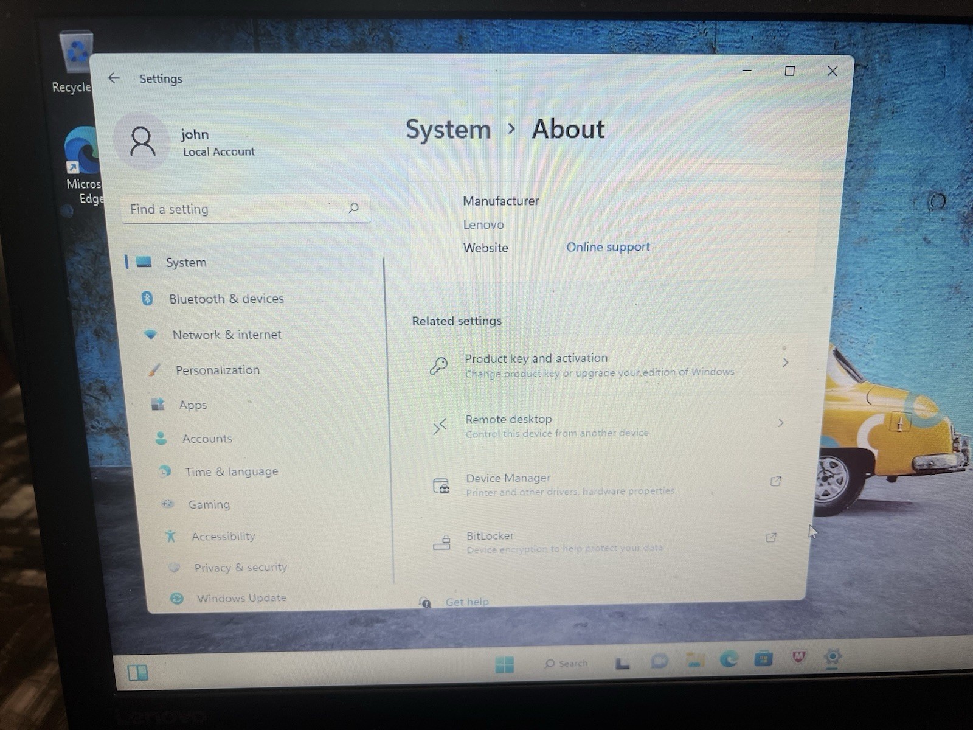973x730 pixels.
Task: Expand the Remote desktop chevron
Action: (x=781, y=423)
